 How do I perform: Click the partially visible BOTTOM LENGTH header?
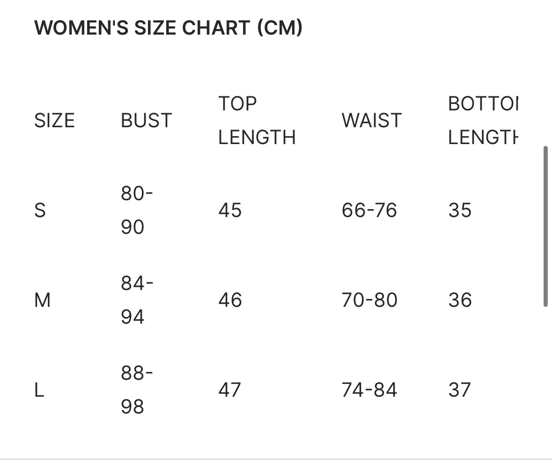[x=483, y=120]
